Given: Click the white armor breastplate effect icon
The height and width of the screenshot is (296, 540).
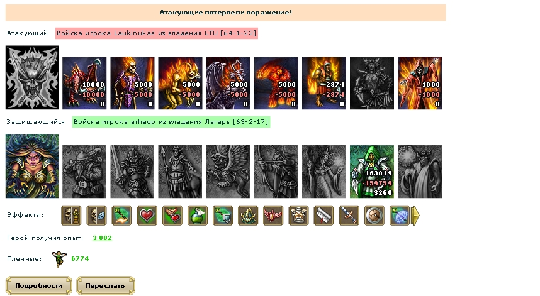Looking at the screenshot, I should pos(298,216).
